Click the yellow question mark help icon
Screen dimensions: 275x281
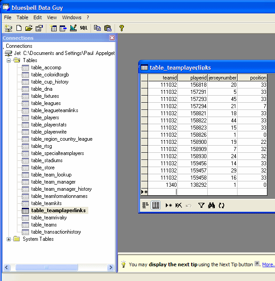click(121, 28)
